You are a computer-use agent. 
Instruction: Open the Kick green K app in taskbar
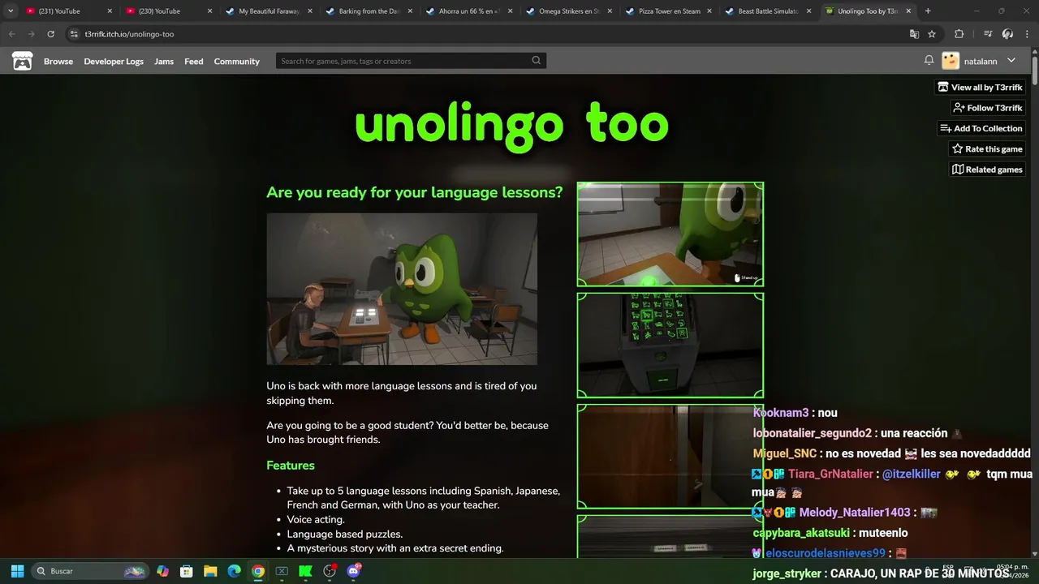coord(305,571)
